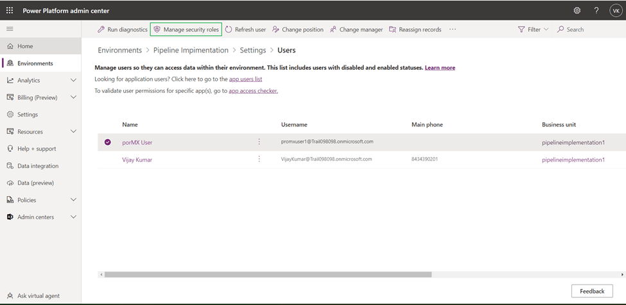The width and height of the screenshot is (626, 305).
Task: Open the app launcher waffle icon
Action: [x=10, y=10]
